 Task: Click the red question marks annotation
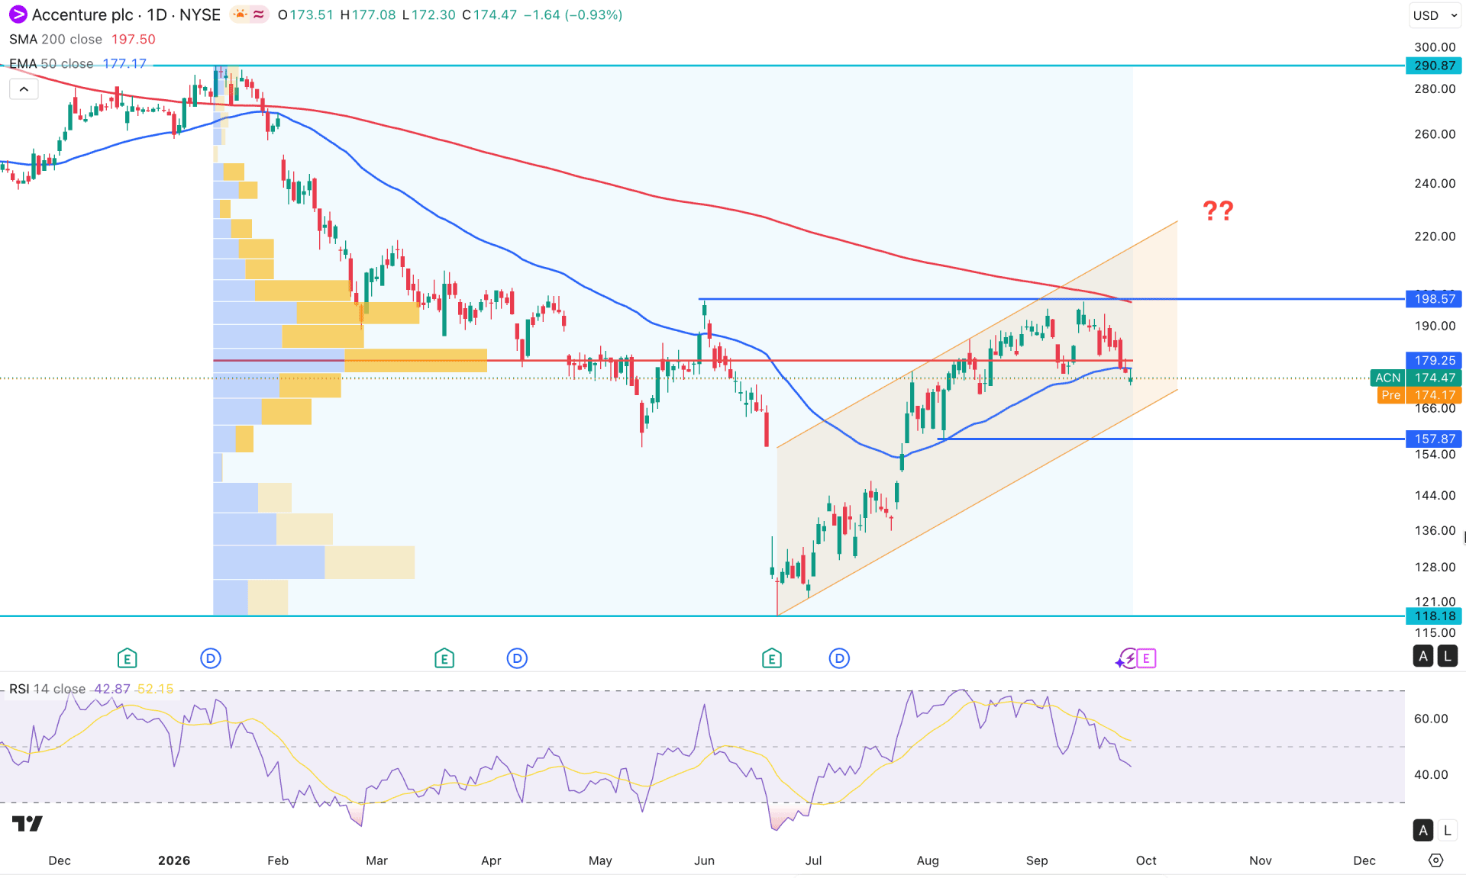(1218, 211)
